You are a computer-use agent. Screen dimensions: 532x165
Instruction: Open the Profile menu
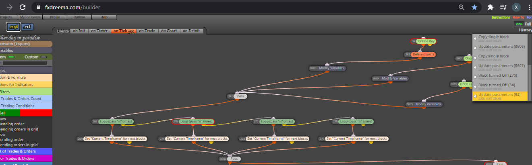pos(55,17)
